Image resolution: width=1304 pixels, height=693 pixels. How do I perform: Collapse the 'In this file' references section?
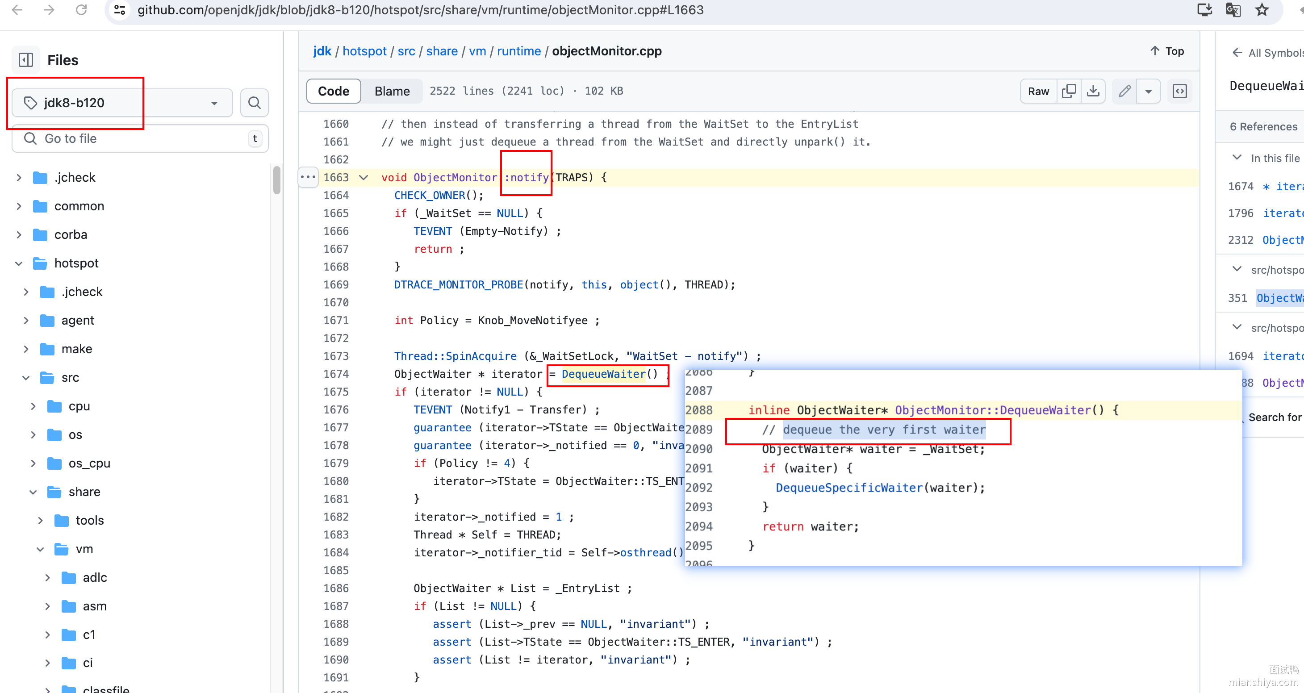(1237, 158)
